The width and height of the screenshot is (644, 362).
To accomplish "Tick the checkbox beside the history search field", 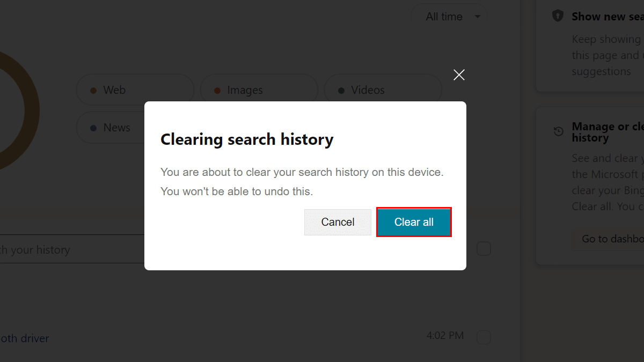I will click(484, 249).
